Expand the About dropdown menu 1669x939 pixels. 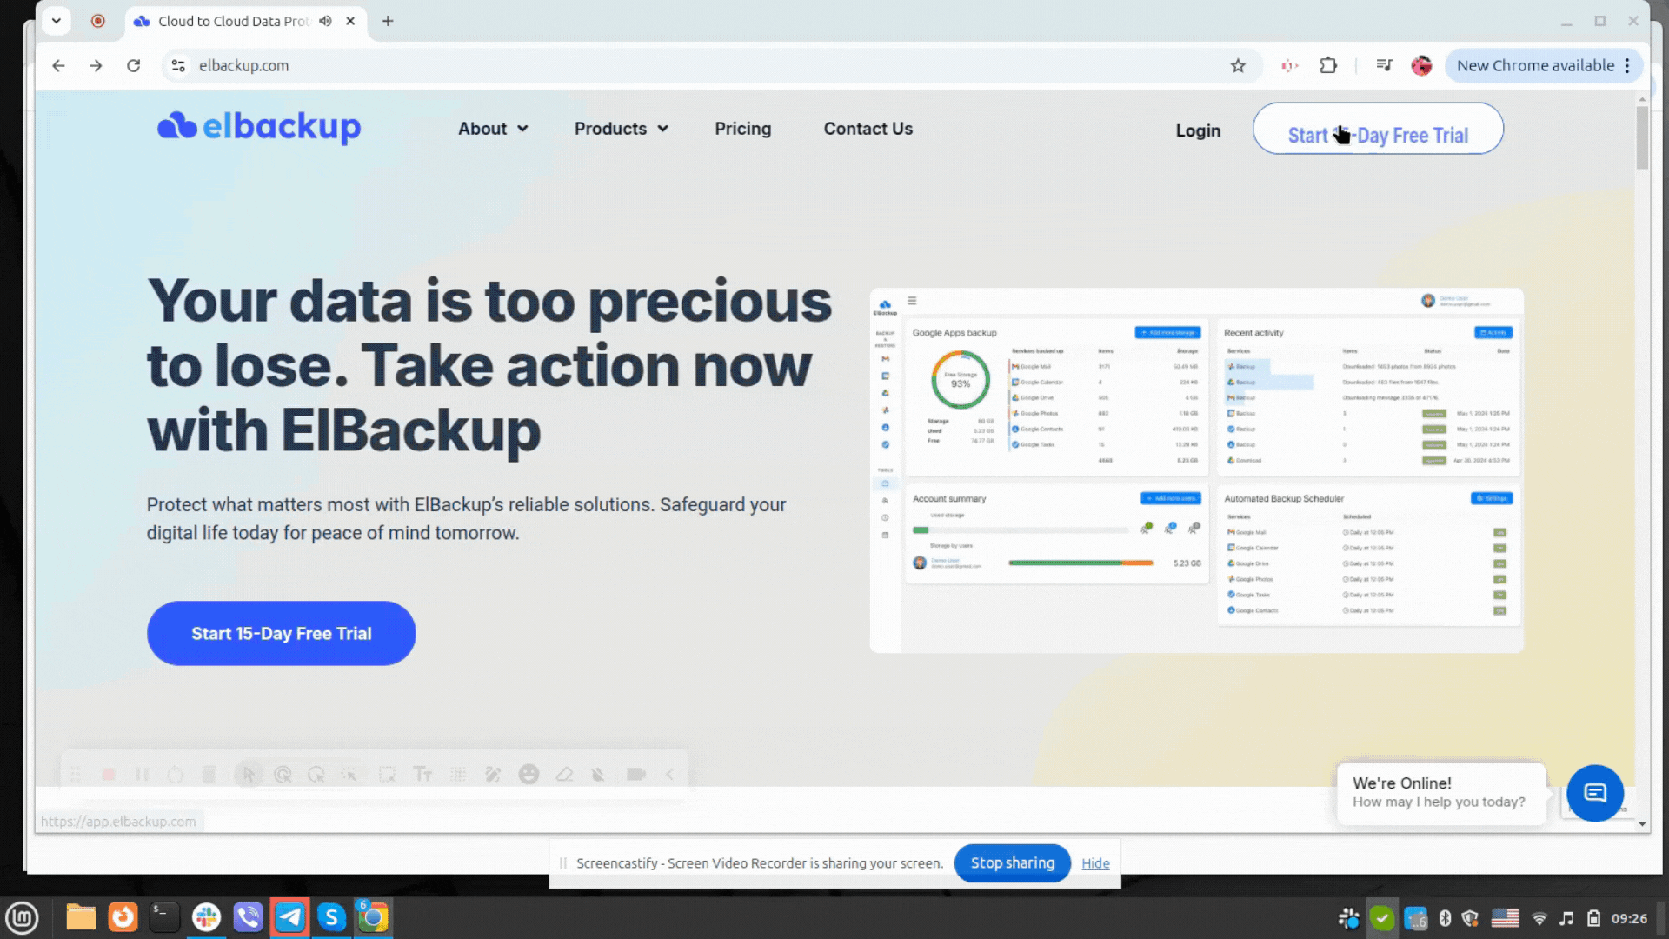point(493,129)
